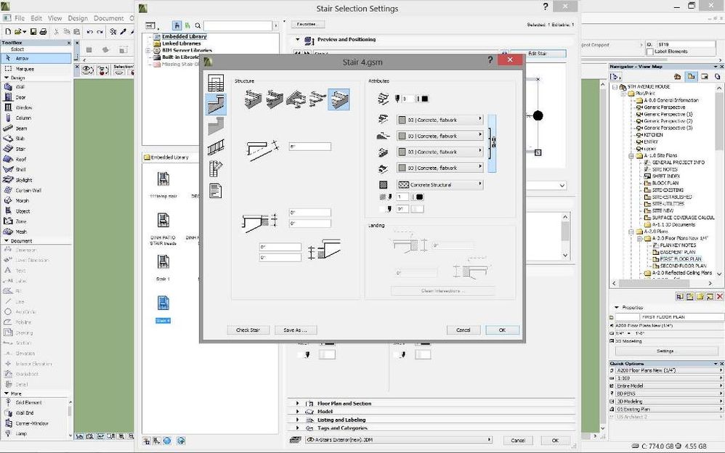This screenshot has width=725, height=453.
Task: Collapse the Preview and Positioning panel
Action: 297,40
